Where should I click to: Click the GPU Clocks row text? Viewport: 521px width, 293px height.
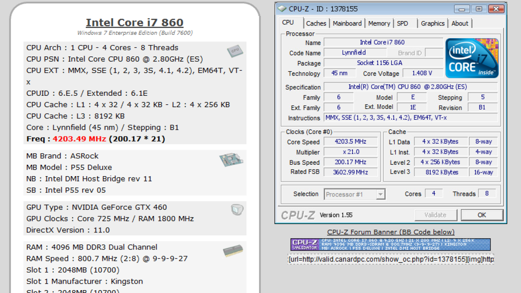[x=110, y=218]
